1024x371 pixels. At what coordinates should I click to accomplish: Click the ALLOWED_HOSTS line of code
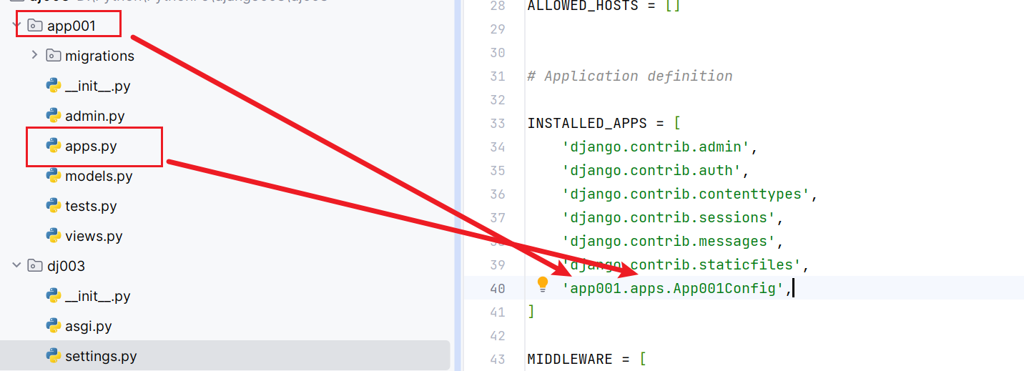pyautogui.click(x=604, y=6)
